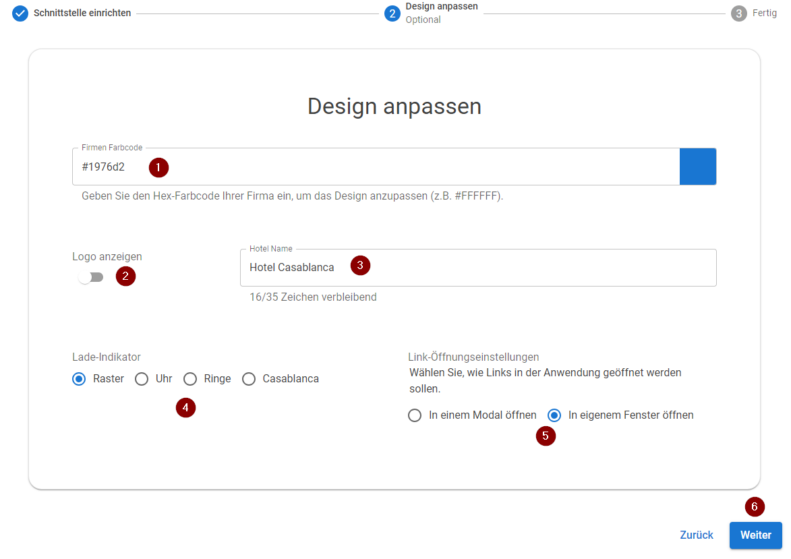Screen dimensions: 791x559
Task: Click the completed checkmark for Schnittstelle einrichten
Action: tap(20, 13)
